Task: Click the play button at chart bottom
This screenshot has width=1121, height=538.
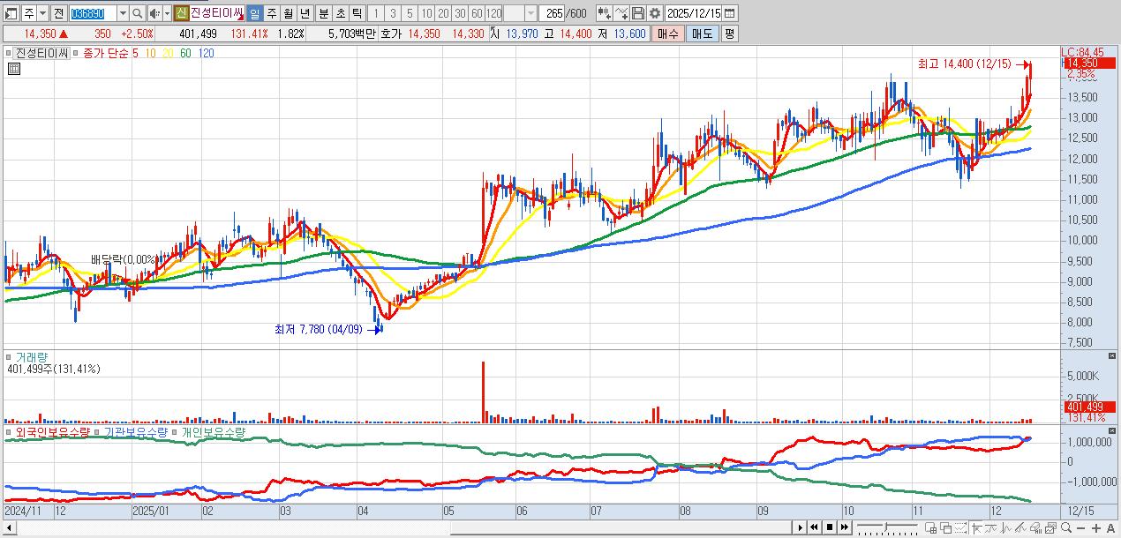Action: [801, 527]
